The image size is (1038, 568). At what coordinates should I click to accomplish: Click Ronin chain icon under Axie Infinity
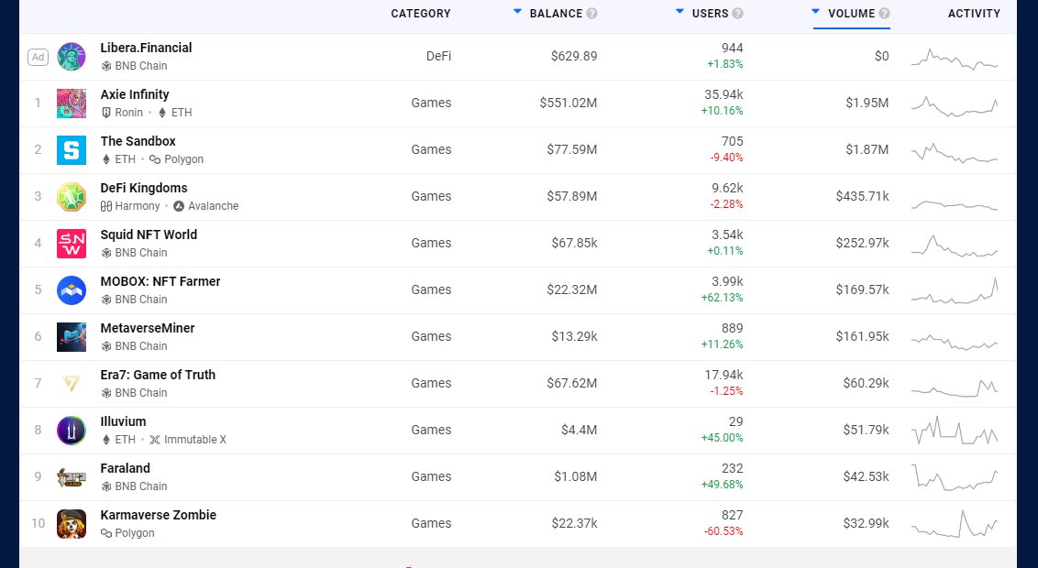click(x=106, y=113)
